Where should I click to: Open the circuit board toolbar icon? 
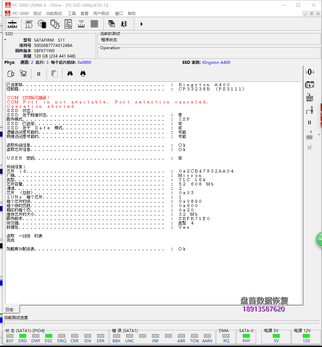pos(68,24)
